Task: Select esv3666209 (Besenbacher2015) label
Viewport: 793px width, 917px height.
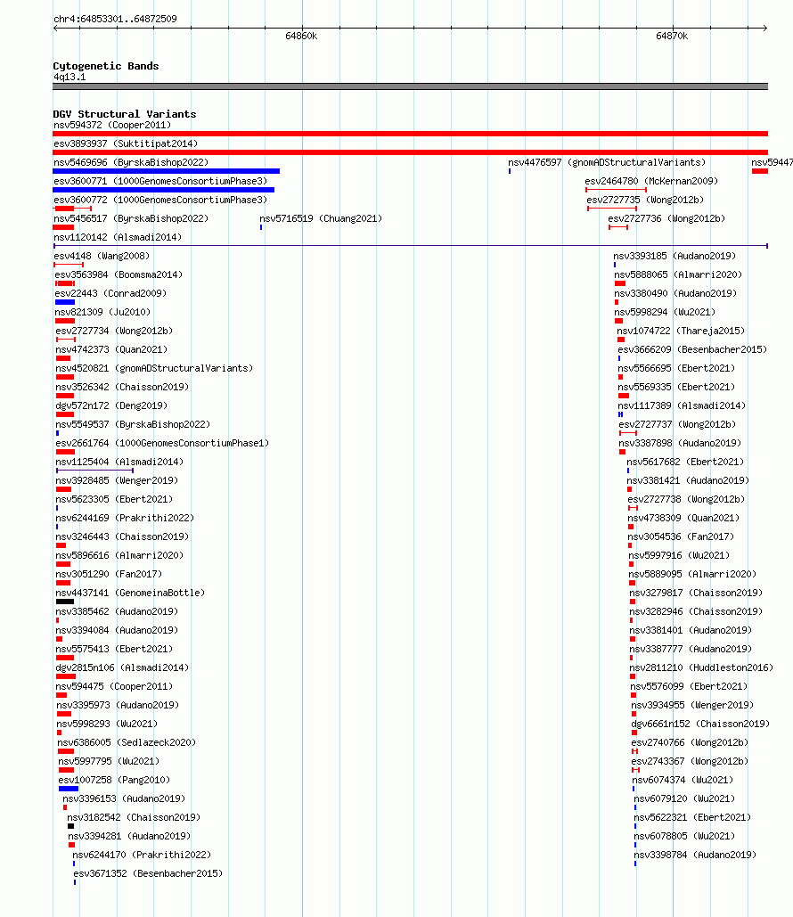Action: coord(692,349)
